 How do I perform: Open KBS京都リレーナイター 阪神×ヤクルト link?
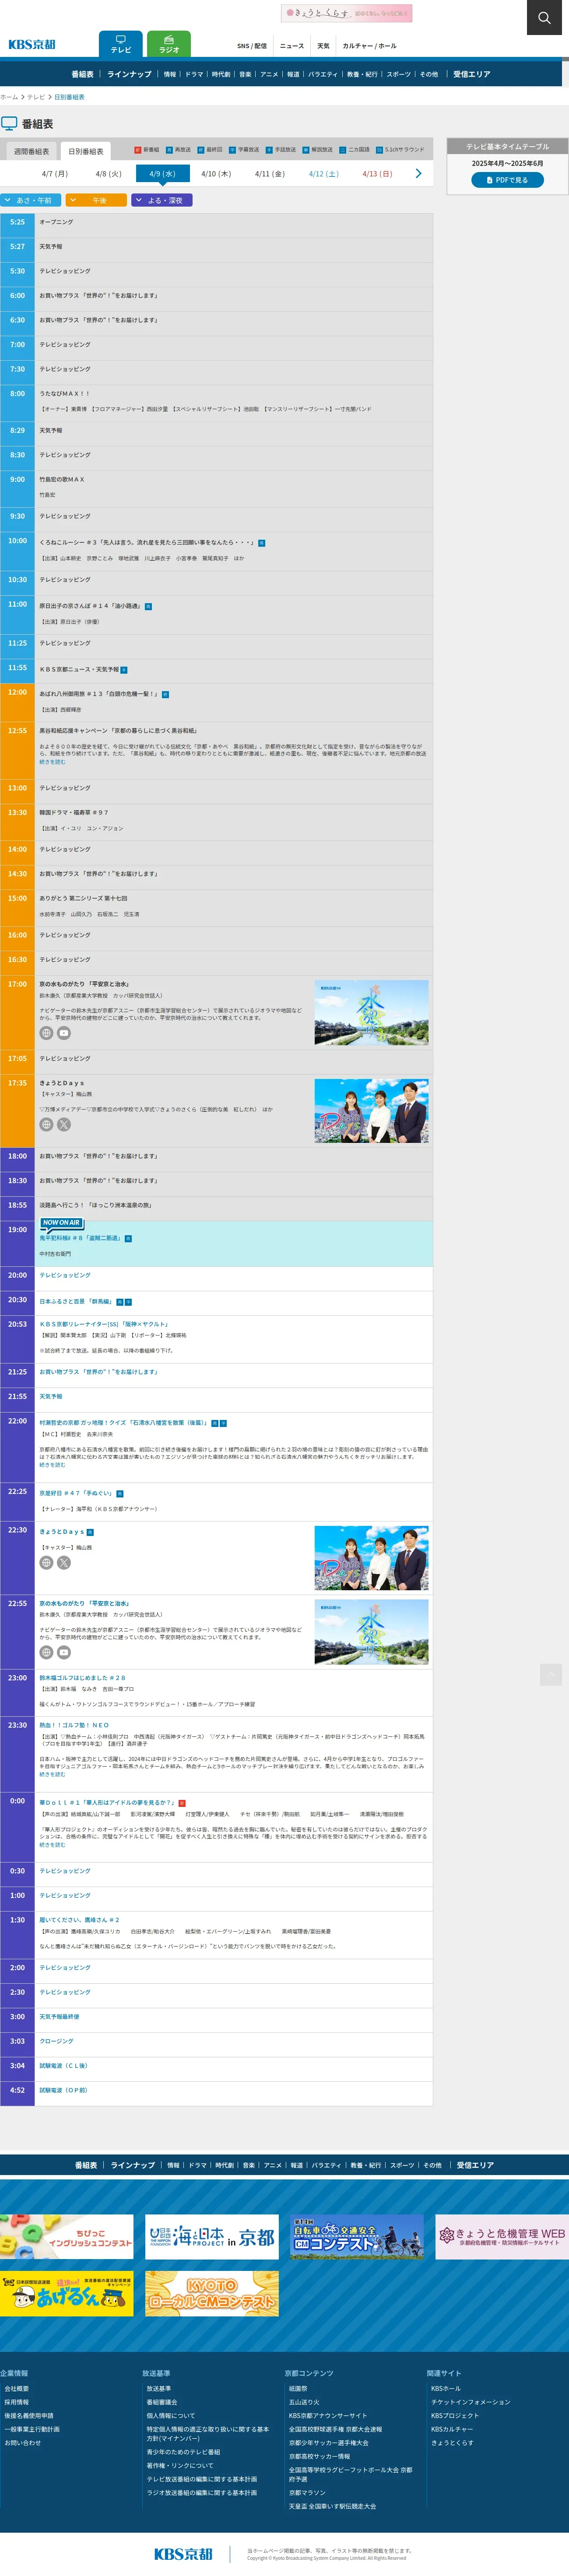pyautogui.click(x=104, y=1324)
